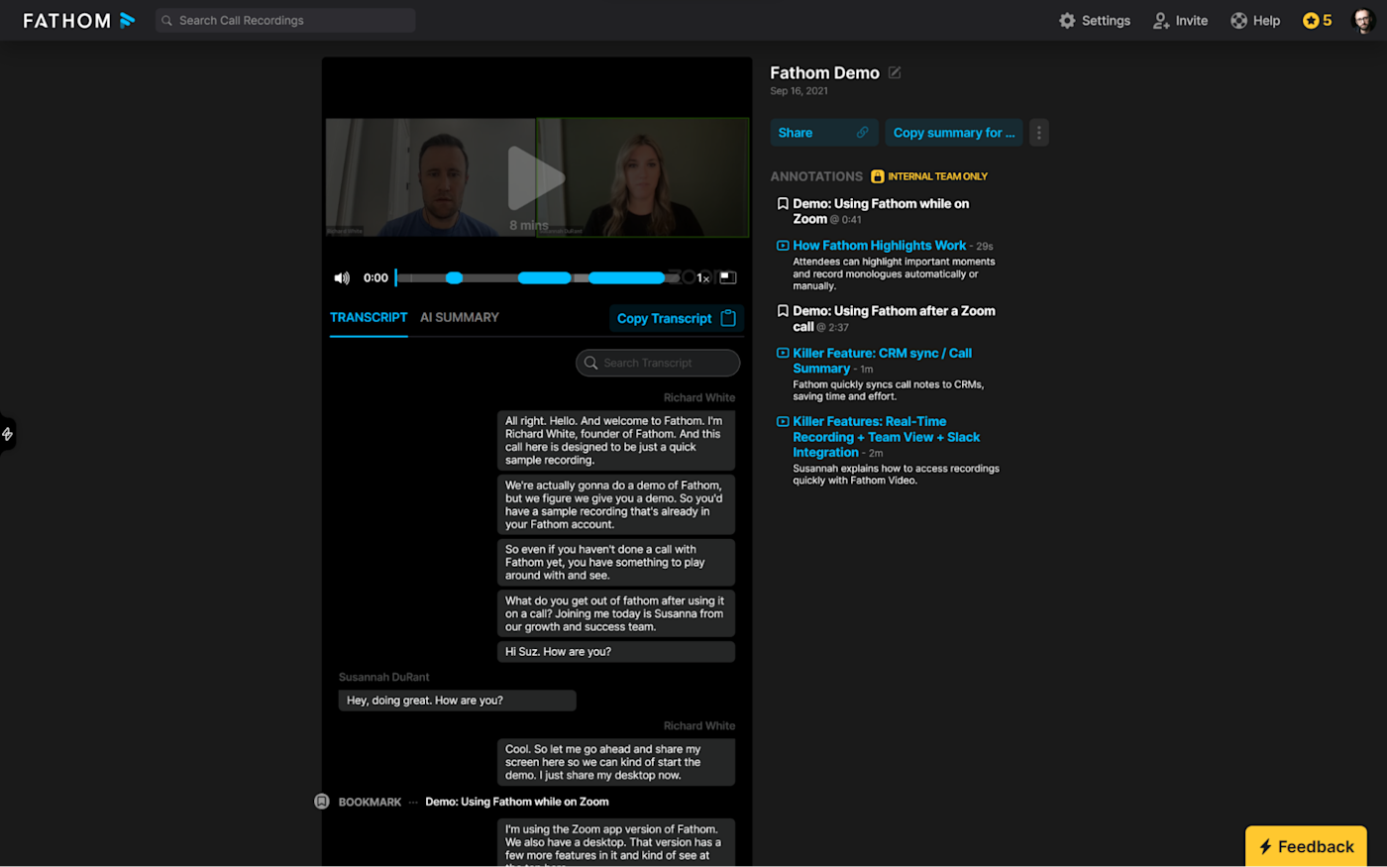The height and width of the screenshot is (867, 1387).
Task: Click the Fathom logo in the header
Action: (78, 21)
